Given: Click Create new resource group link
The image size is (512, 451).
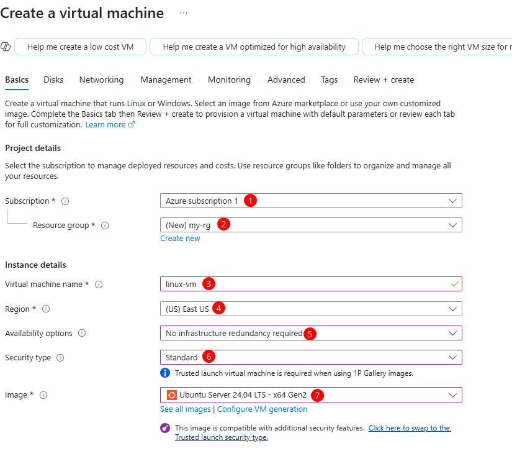Looking at the screenshot, I should (x=180, y=239).
